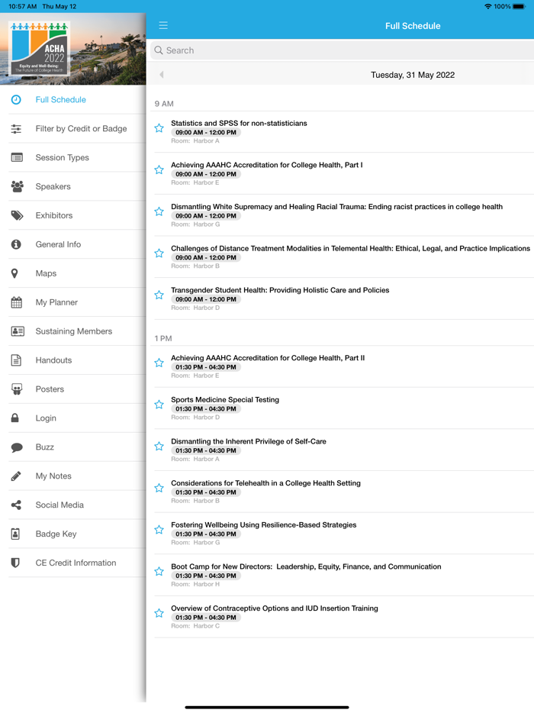534x713 pixels.
Task: Click the CE Credit shield icon
Action: [15, 563]
